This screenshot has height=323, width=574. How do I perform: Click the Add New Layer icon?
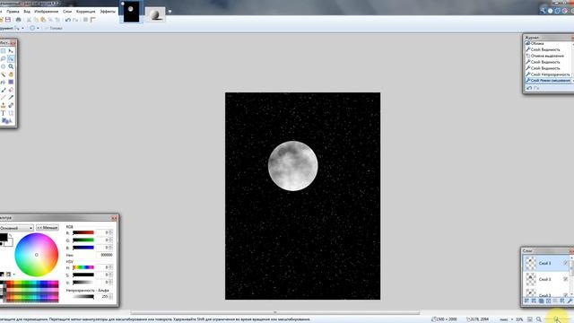526,301
